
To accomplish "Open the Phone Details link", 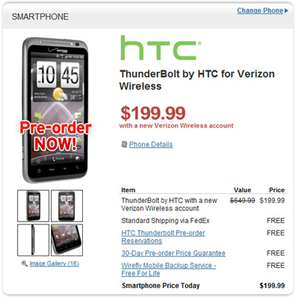I will tap(151, 144).
